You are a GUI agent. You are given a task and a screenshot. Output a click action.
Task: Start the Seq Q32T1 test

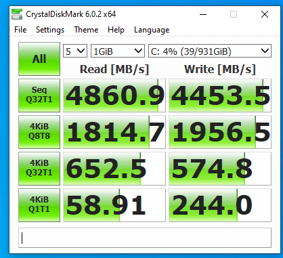39,95
